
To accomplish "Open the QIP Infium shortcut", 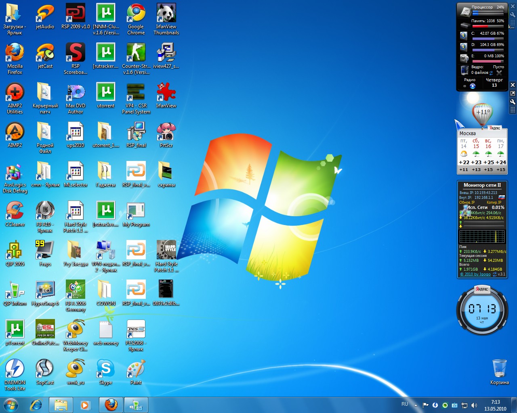I will 15,293.
